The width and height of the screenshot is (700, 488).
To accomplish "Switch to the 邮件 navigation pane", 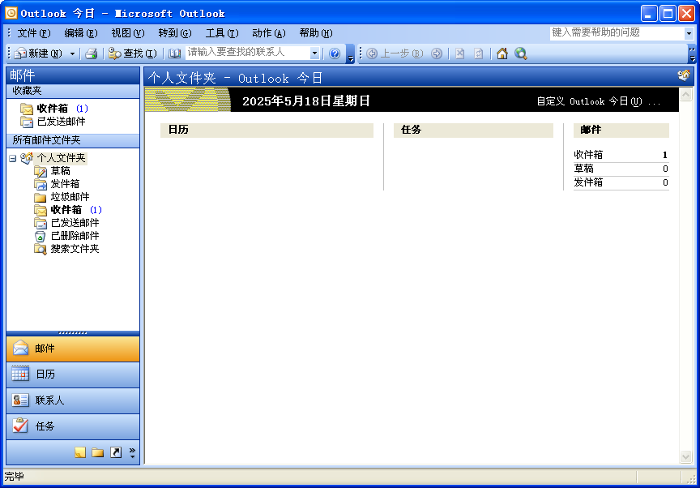I will pos(73,349).
